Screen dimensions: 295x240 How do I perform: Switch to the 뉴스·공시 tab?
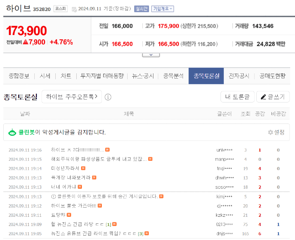(x=143, y=76)
